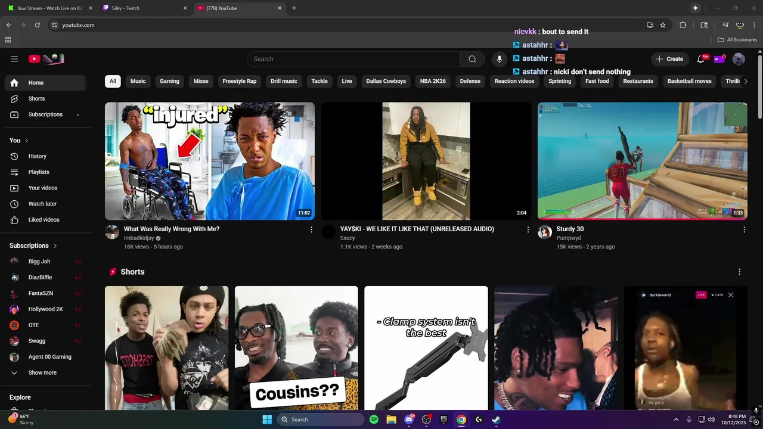The height and width of the screenshot is (429, 763).
Task: Select the Music category chip
Action: pyautogui.click(x=138, y=81)
